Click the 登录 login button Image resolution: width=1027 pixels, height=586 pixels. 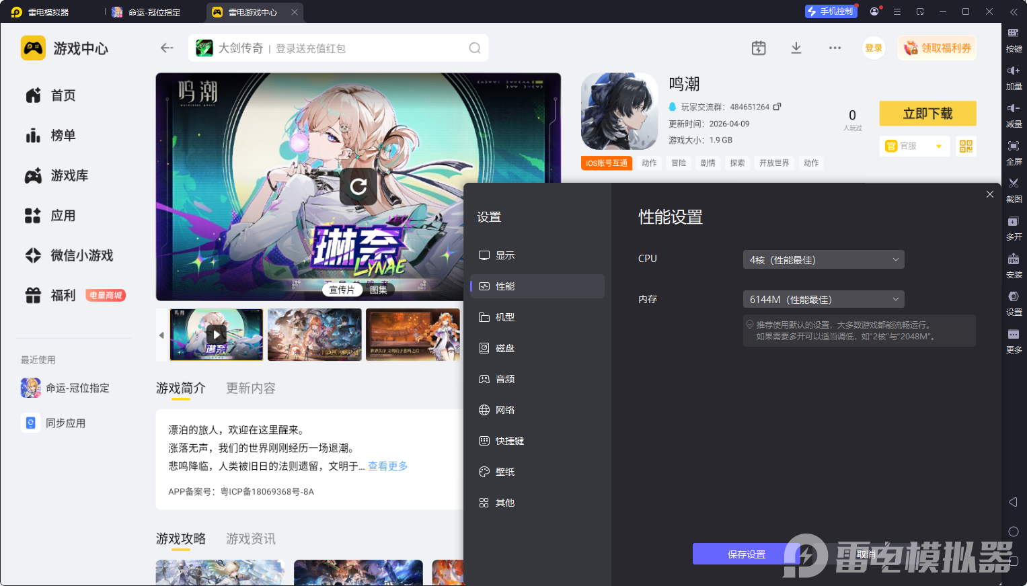[874, 48]
